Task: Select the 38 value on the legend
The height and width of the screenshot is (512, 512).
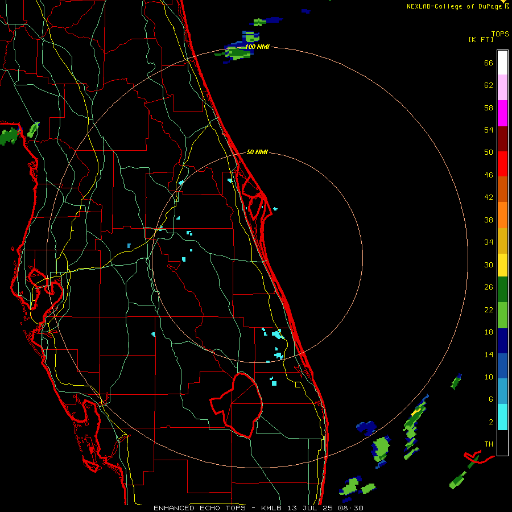Action: 489,220
